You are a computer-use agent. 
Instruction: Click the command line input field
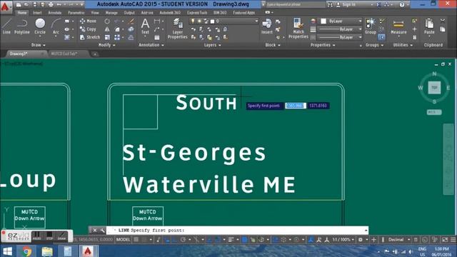click(x=237, y=230)
